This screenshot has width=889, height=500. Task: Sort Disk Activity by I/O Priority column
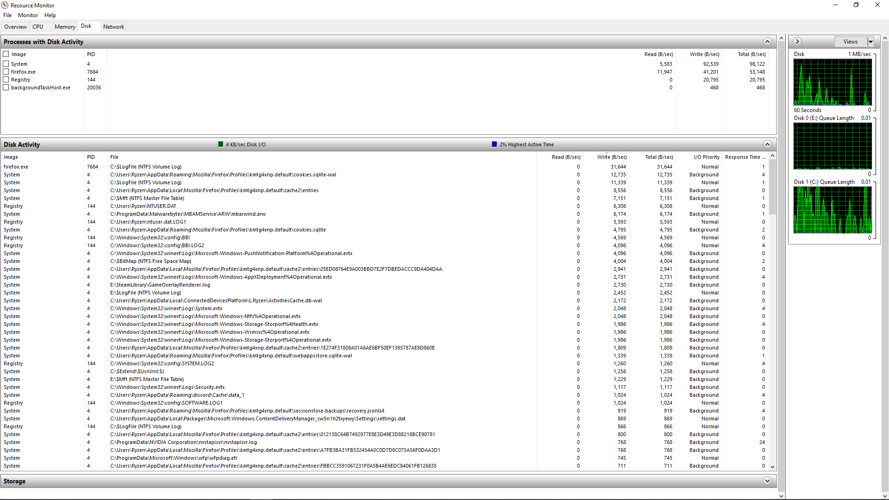click(699, 157)
